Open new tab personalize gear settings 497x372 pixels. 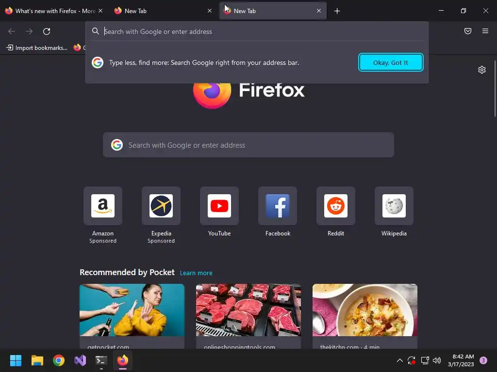click(482, 70)
